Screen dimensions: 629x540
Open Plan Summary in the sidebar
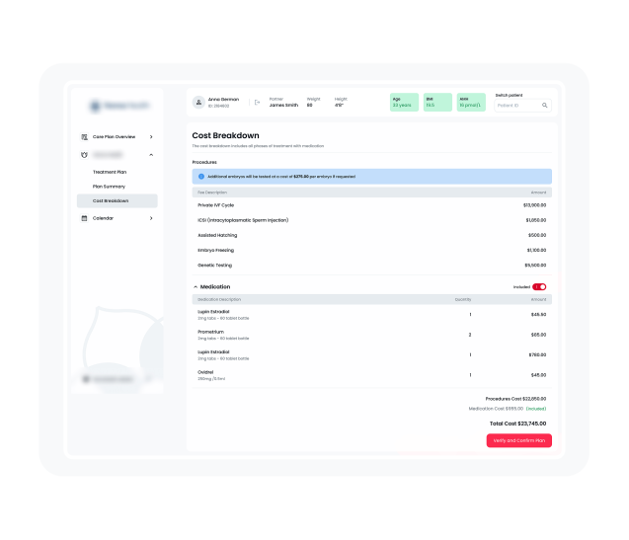click(109, 186)
